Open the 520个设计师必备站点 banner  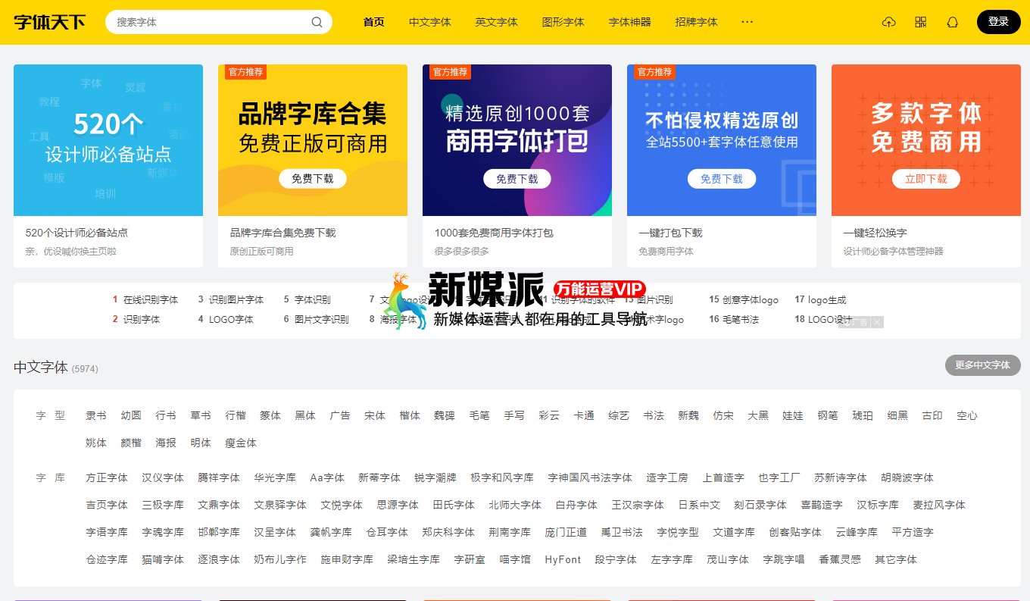tap(108, 140)
